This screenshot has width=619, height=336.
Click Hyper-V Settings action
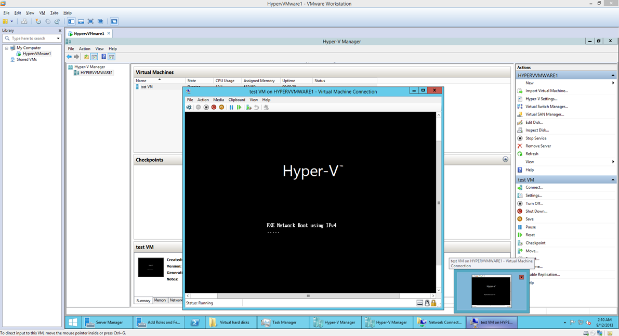[x=541, y=99]
